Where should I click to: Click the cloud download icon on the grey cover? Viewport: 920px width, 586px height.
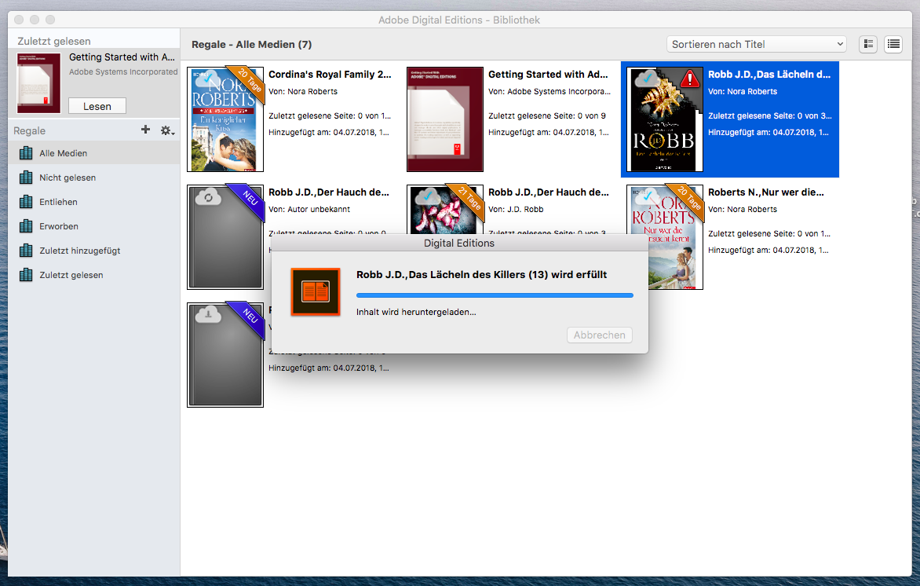coord(208,315)
